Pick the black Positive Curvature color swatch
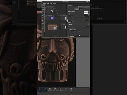 (x=86, y=15)
